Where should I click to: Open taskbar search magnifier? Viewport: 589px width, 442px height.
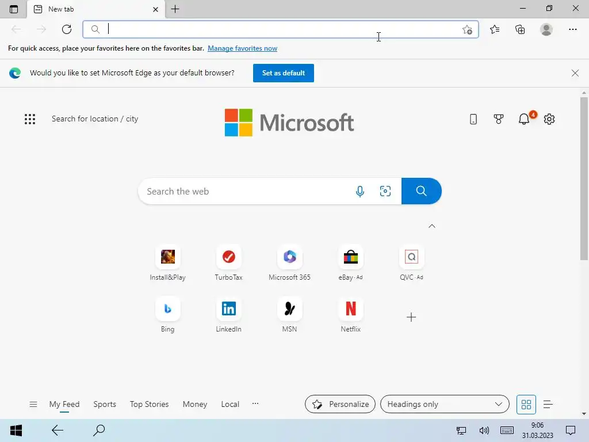99,430
